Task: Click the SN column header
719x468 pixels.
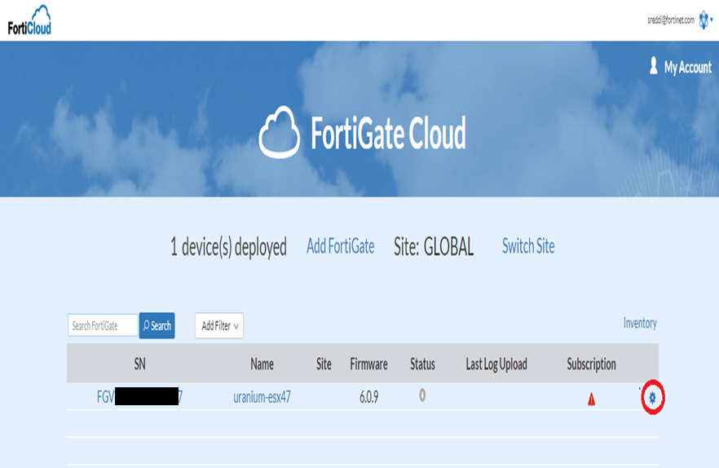Action: (140, 364)
